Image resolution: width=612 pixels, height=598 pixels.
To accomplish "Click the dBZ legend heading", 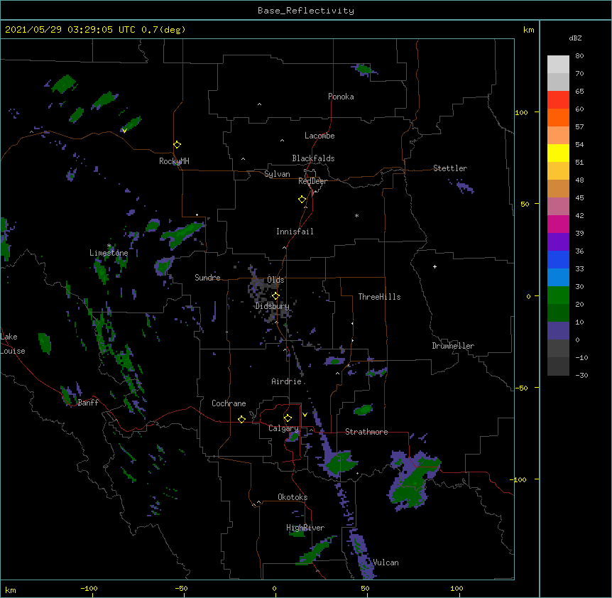I will [x=575, y=38].
